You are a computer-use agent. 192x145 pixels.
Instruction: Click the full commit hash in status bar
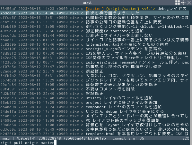(x=61, y=138)
